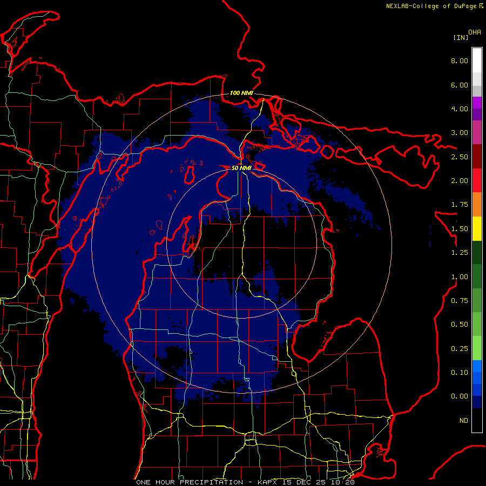Click the 6.00 legend value
Viewport: 486px width, 486px height.
460,85
